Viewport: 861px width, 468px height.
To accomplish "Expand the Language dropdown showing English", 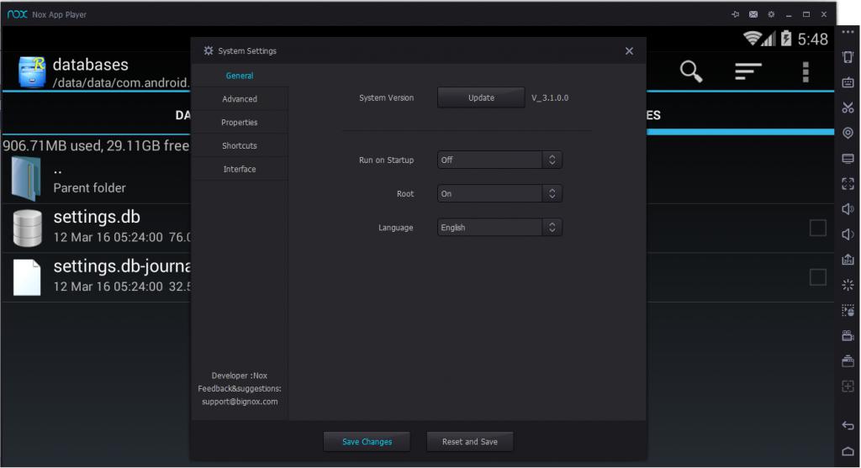I will click(499, 228).
